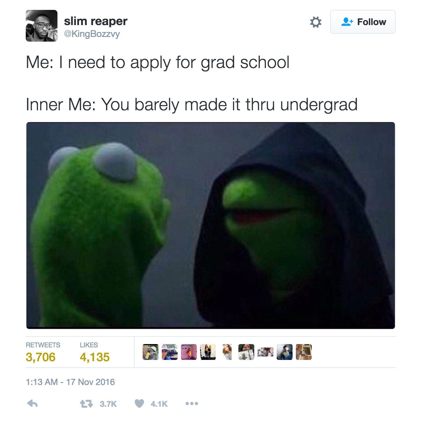This screenshot has width=422, height=422.
Task: Like the tweet via heart icon
Action: (139, 404)
